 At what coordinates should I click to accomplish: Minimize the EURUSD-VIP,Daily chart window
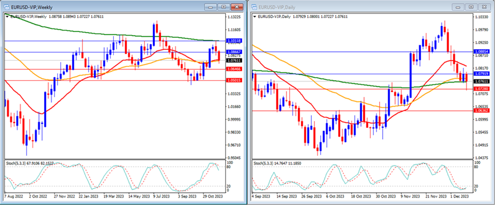click(x=458, y=7)
